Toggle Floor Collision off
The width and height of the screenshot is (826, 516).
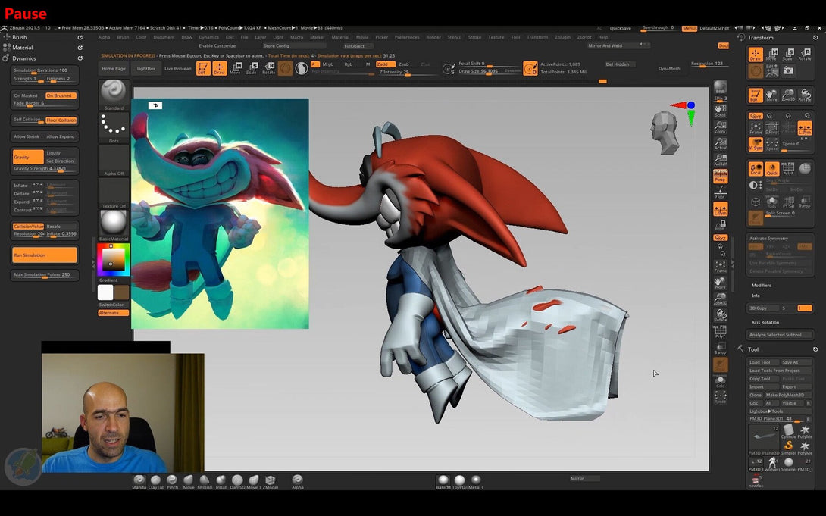coord(61,120)
